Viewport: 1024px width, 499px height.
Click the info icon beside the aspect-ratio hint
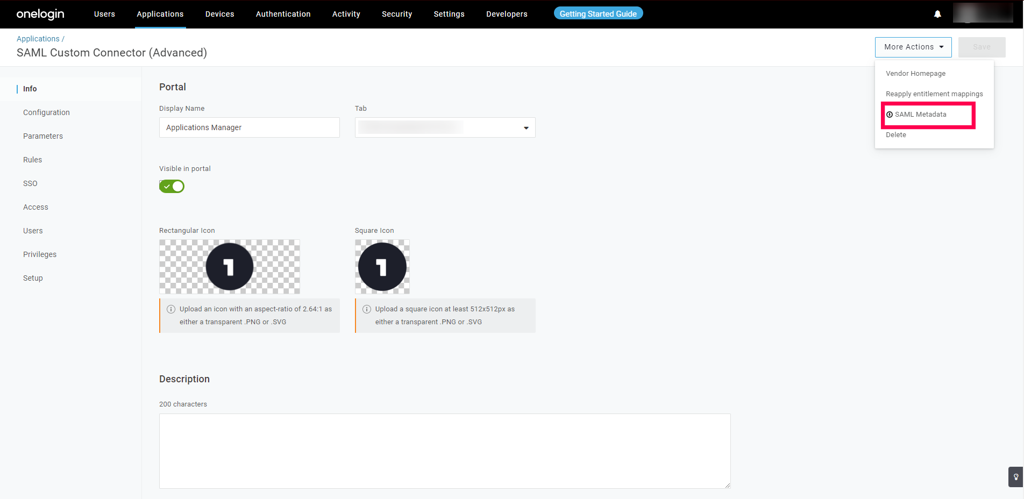pos(171,309)
